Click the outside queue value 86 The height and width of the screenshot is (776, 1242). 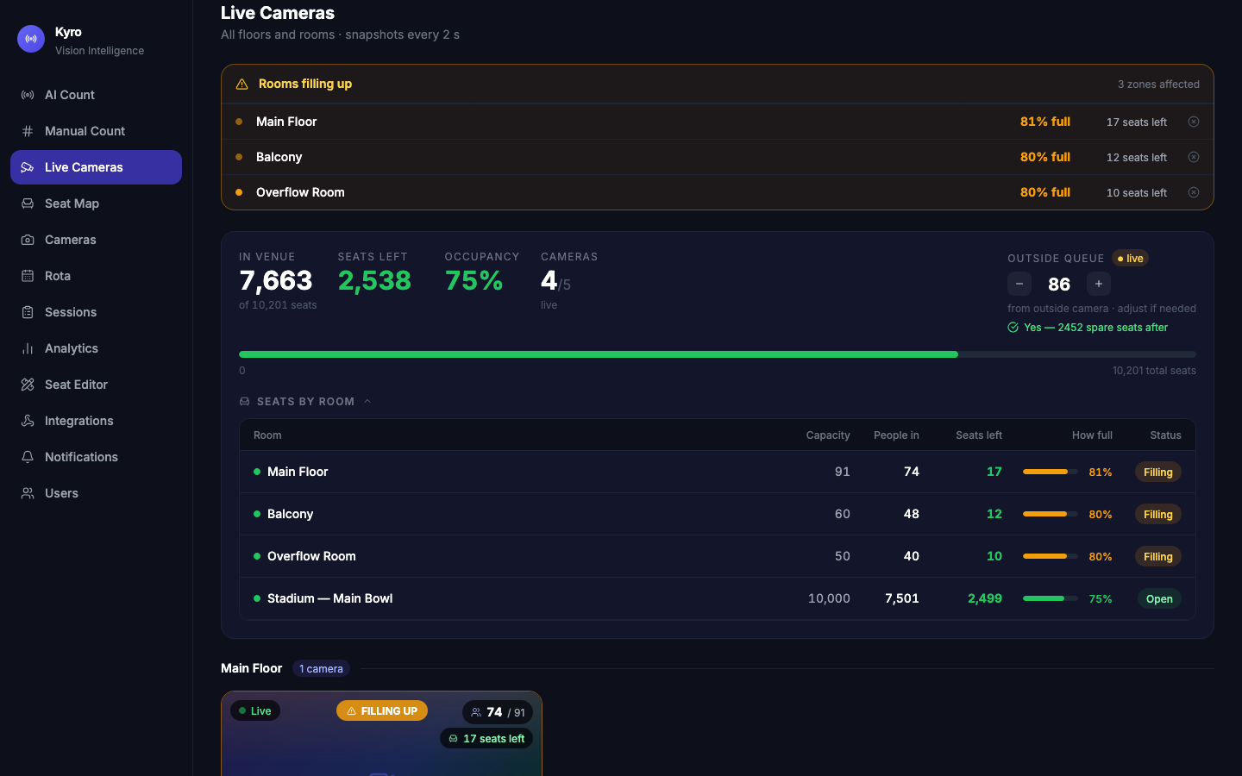point(1059,285)
